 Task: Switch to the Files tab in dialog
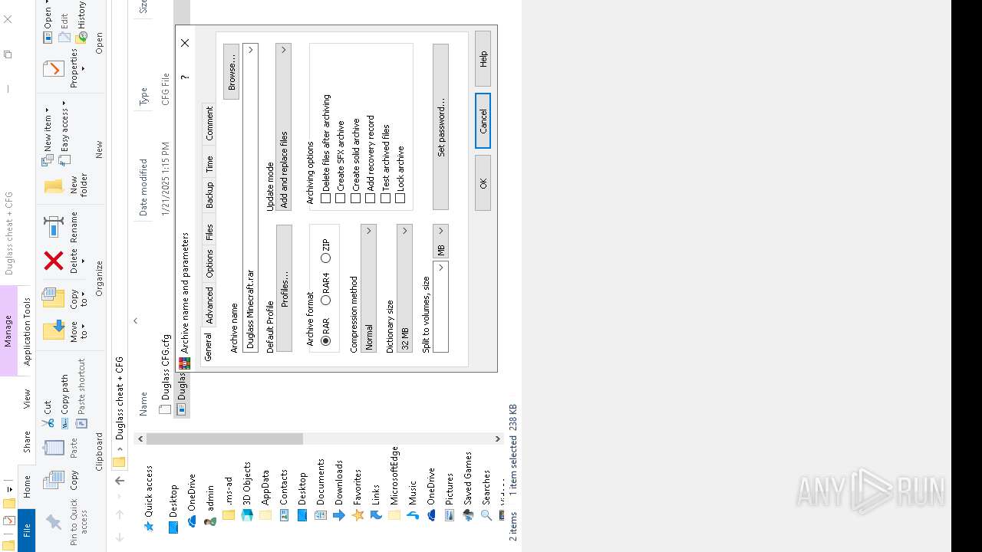209,232
